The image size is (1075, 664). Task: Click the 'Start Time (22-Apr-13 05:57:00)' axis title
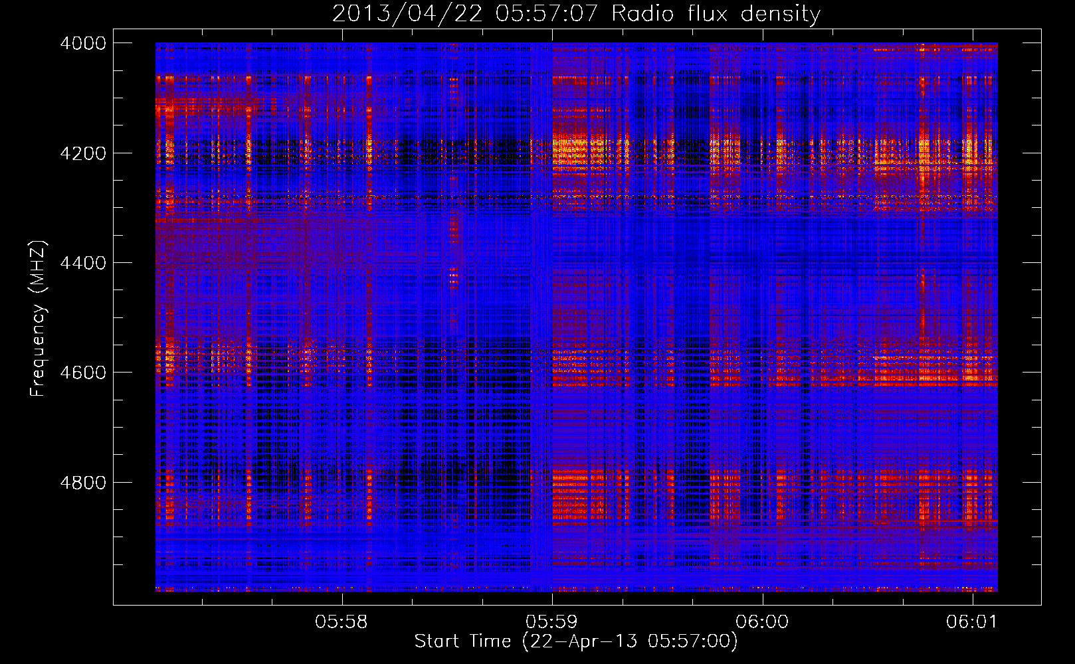click(x=576, y=641)
